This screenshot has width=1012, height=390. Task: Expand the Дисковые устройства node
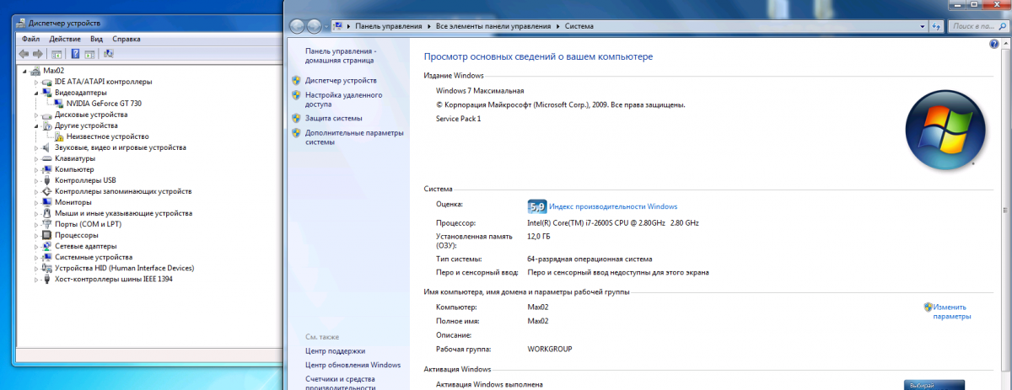36,114
